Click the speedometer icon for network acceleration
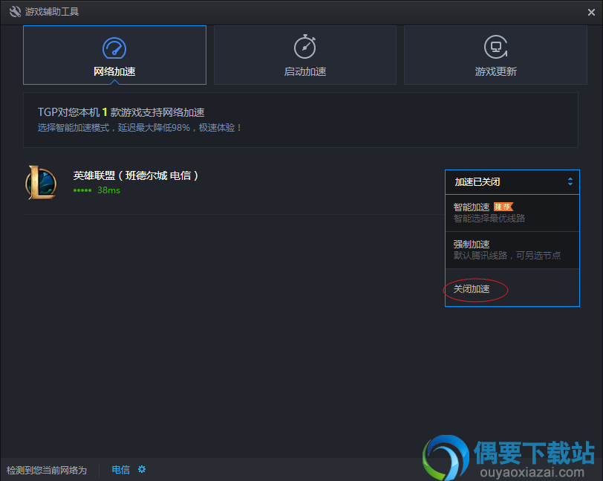Screen dimensions: 603x481 point(114,48)
